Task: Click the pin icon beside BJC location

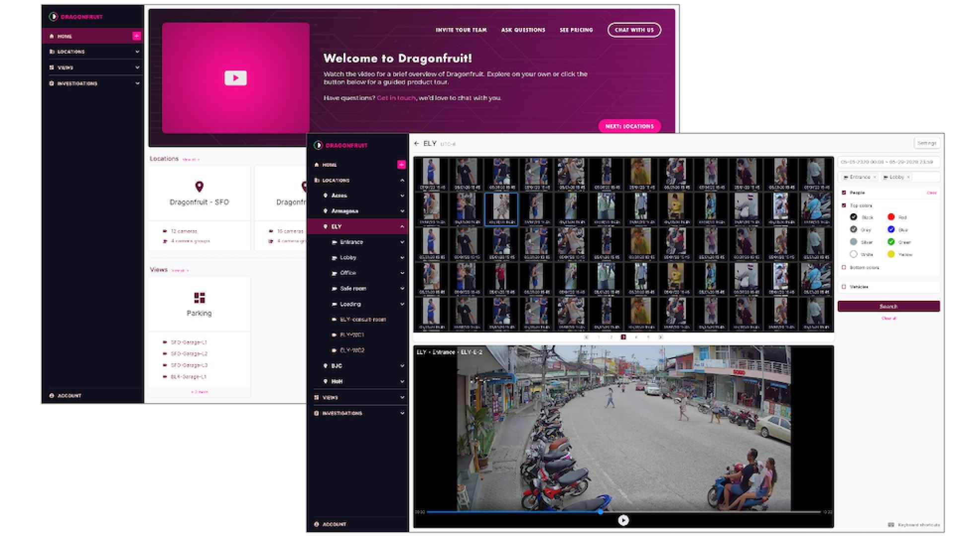Action: coord(326,366)
